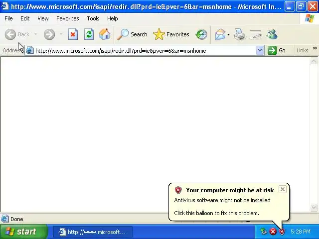
Task: Restore down the Internet Explorer window
Action: click(301, 6)
